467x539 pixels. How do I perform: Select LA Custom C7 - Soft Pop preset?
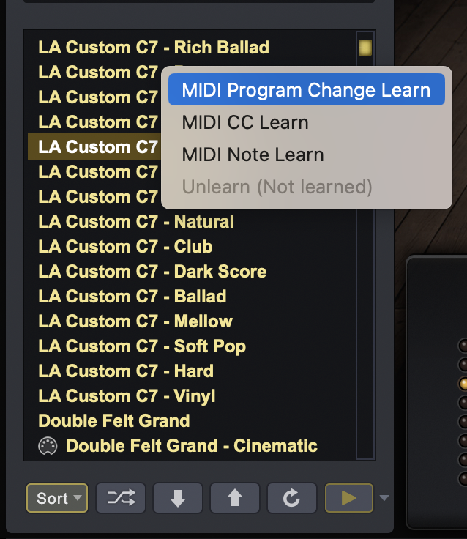click(142, 346)
